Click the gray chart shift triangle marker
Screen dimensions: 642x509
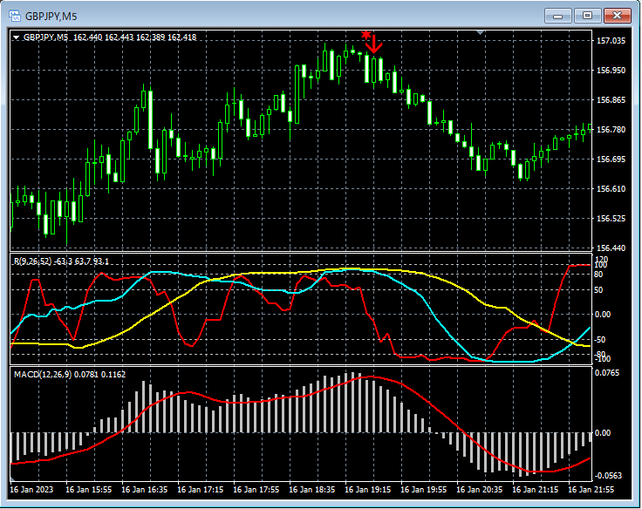pyautogui.click(x=479, y=32)
